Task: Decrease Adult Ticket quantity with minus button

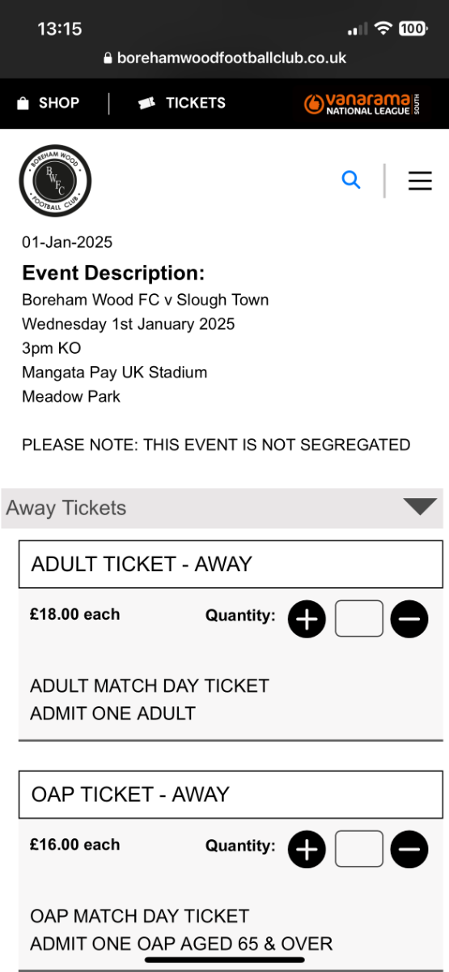Action: coord(409,620)
